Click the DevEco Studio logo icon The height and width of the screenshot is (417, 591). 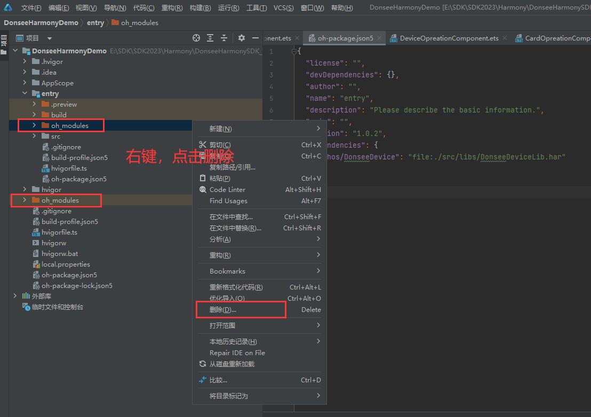click(x=7, y=7)
